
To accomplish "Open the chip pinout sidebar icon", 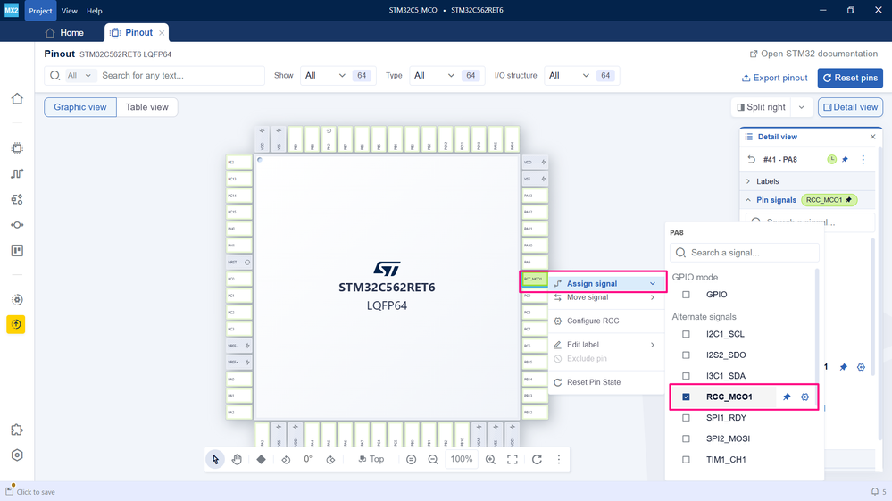I will (x=17, y=148).
